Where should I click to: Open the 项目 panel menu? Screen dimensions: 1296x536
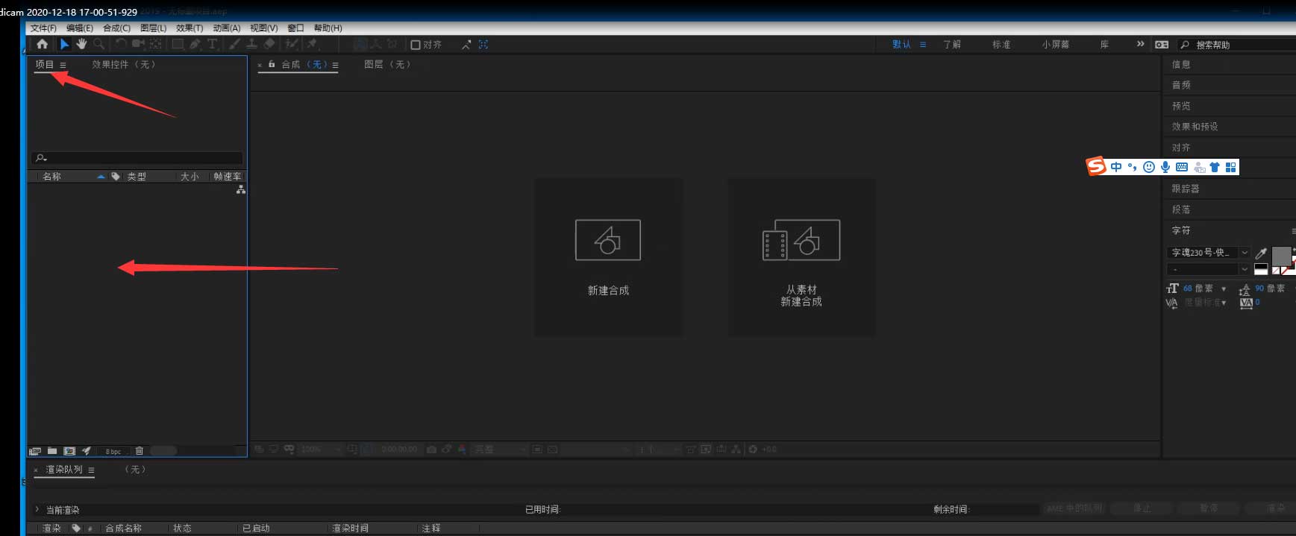click(x=63, y=65)
